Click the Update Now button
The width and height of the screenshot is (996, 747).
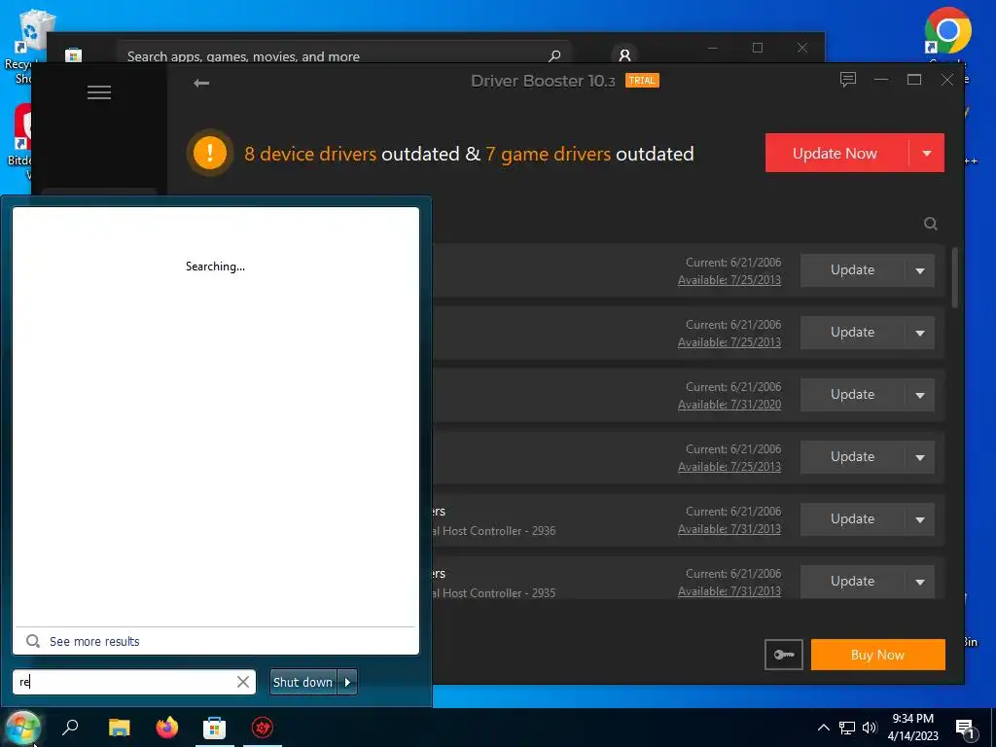836,153
